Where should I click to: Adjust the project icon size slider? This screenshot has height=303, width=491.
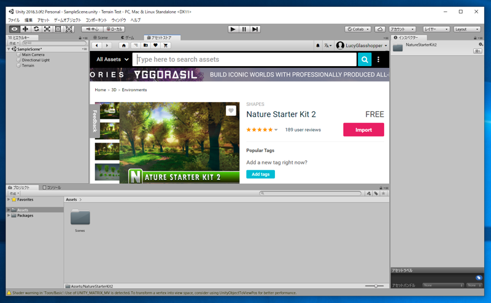pos(375,286)
